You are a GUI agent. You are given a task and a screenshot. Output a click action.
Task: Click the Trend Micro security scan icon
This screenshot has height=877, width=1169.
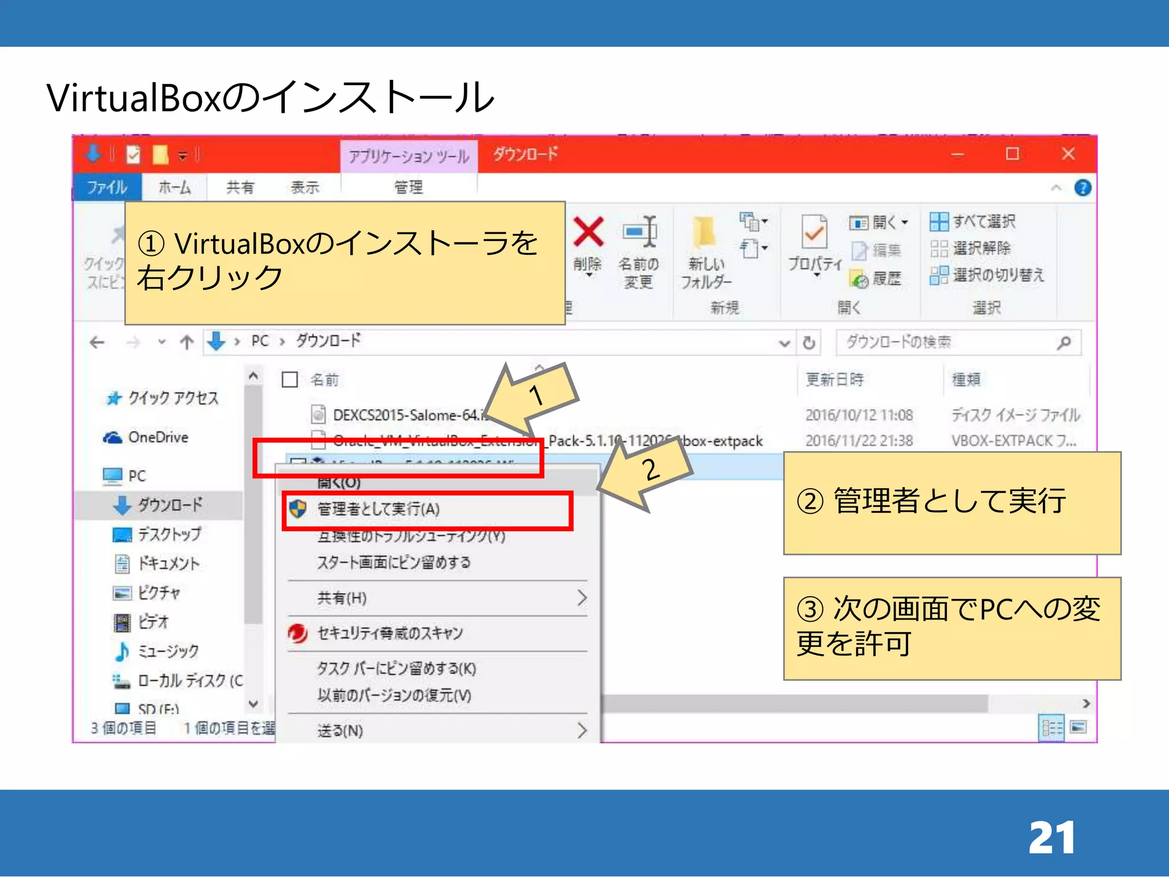click(x=298, y=633)
